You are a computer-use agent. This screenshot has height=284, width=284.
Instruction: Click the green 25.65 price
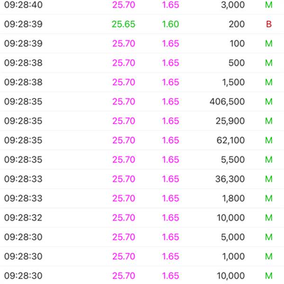[x=124, y=24]
